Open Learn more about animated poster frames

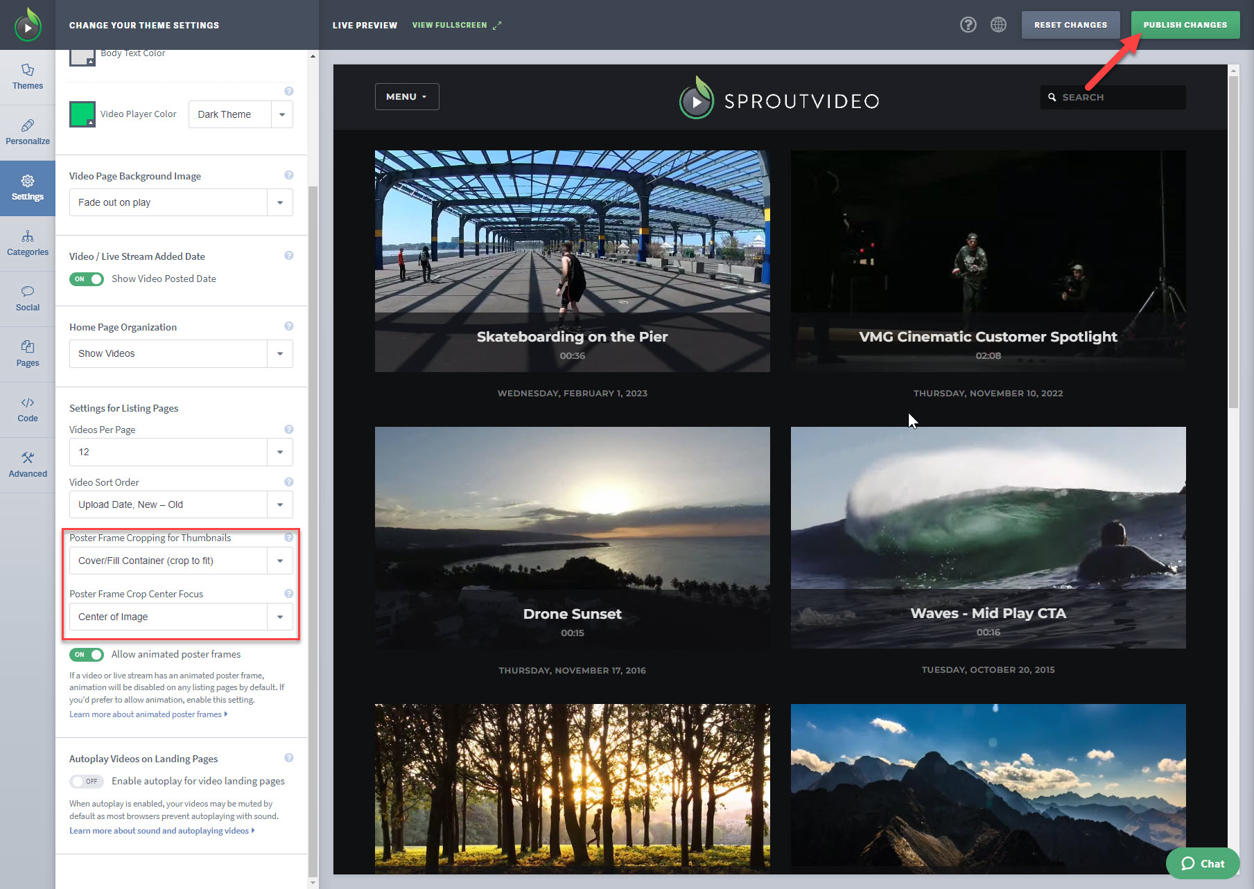148,714
